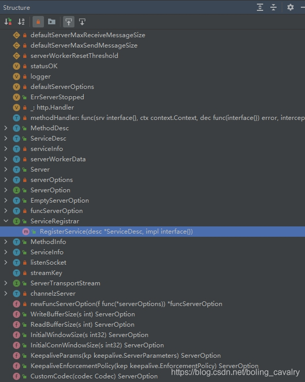The width and height of the screenshot is (305, 382).
Task: Click type icon of MethodDesc
Action: pos(17,128)
